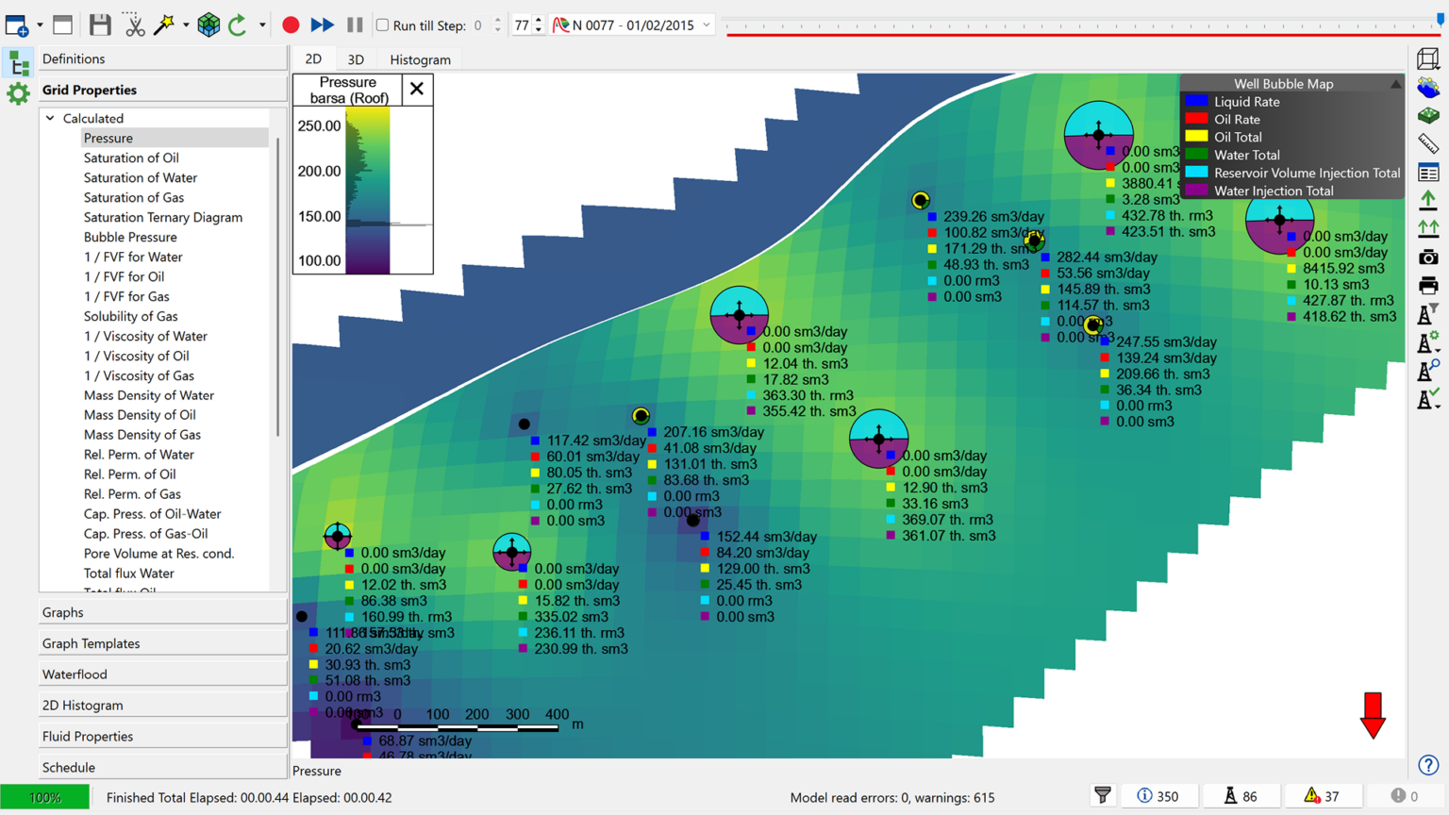
Task: Open the ruler measurement tool
Action: 1428,143
